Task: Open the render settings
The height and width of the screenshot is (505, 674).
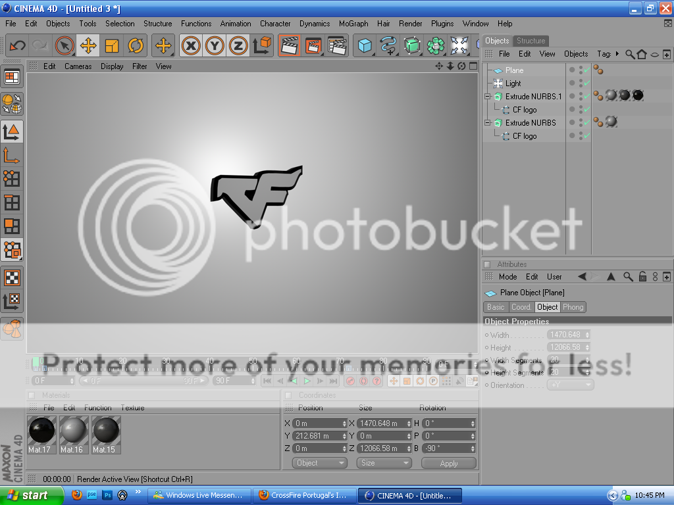Action: tap(336, 45)
